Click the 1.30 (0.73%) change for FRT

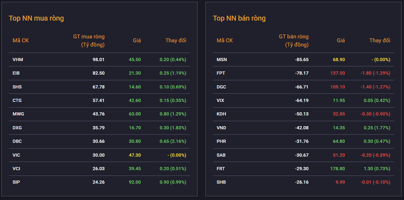click(377, 169)
